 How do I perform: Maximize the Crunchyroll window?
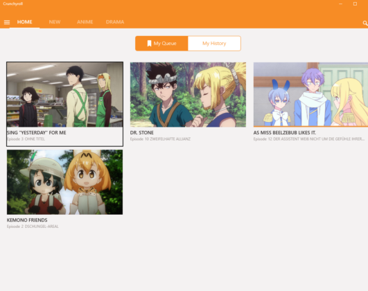point(355,3)
